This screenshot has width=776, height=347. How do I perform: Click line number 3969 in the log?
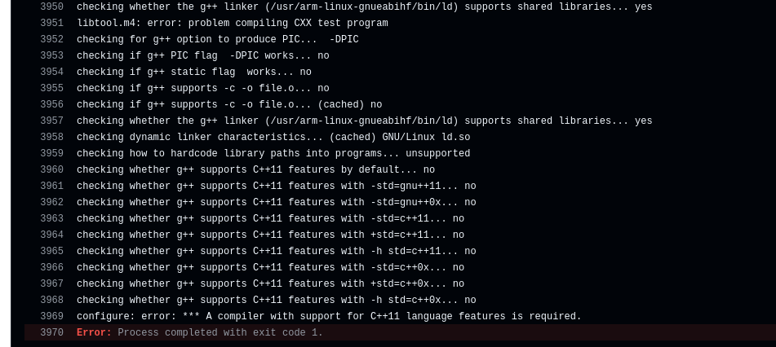click(x=51, y=316)
